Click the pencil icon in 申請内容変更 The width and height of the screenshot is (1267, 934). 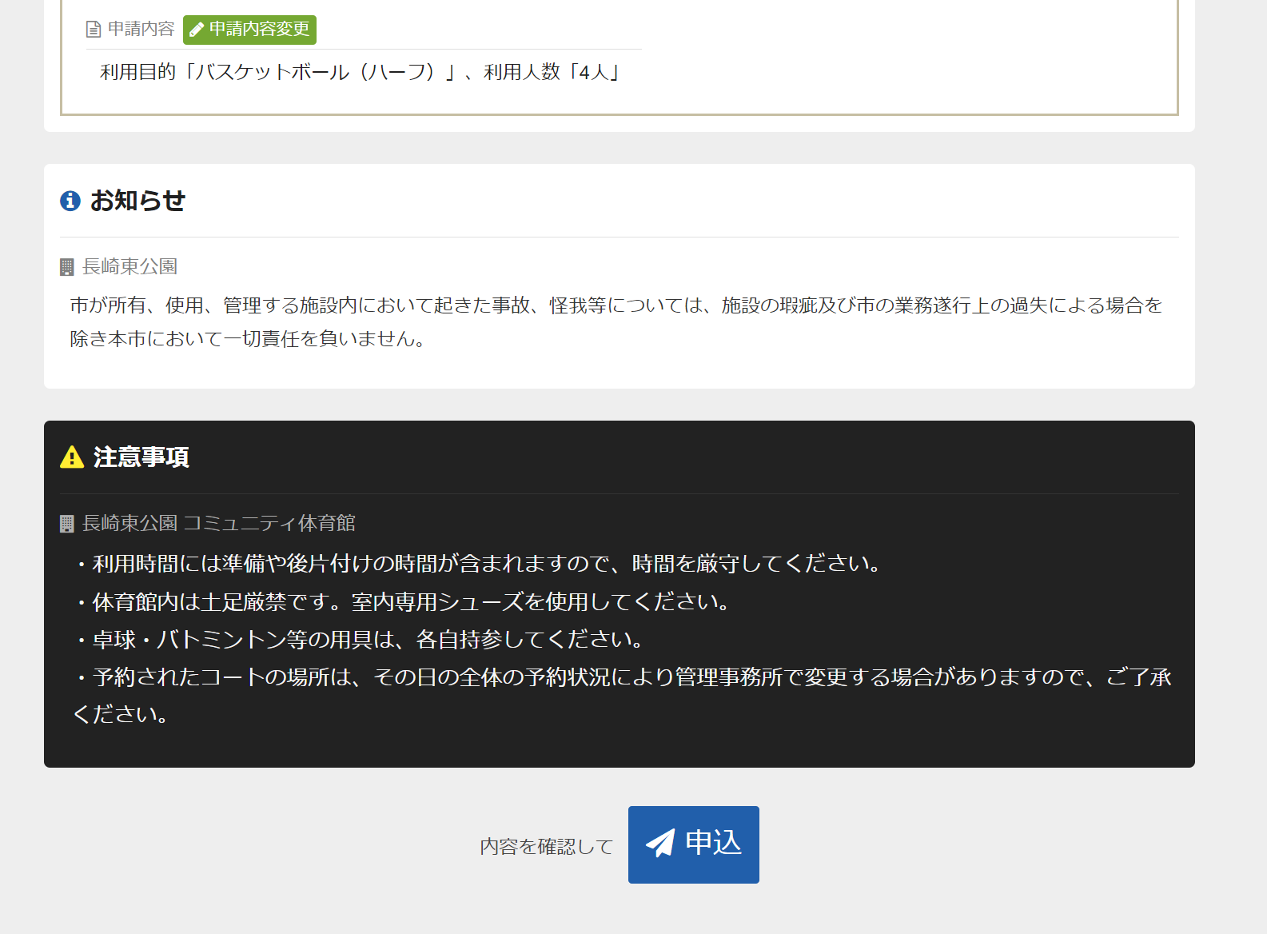click(197, 30)
